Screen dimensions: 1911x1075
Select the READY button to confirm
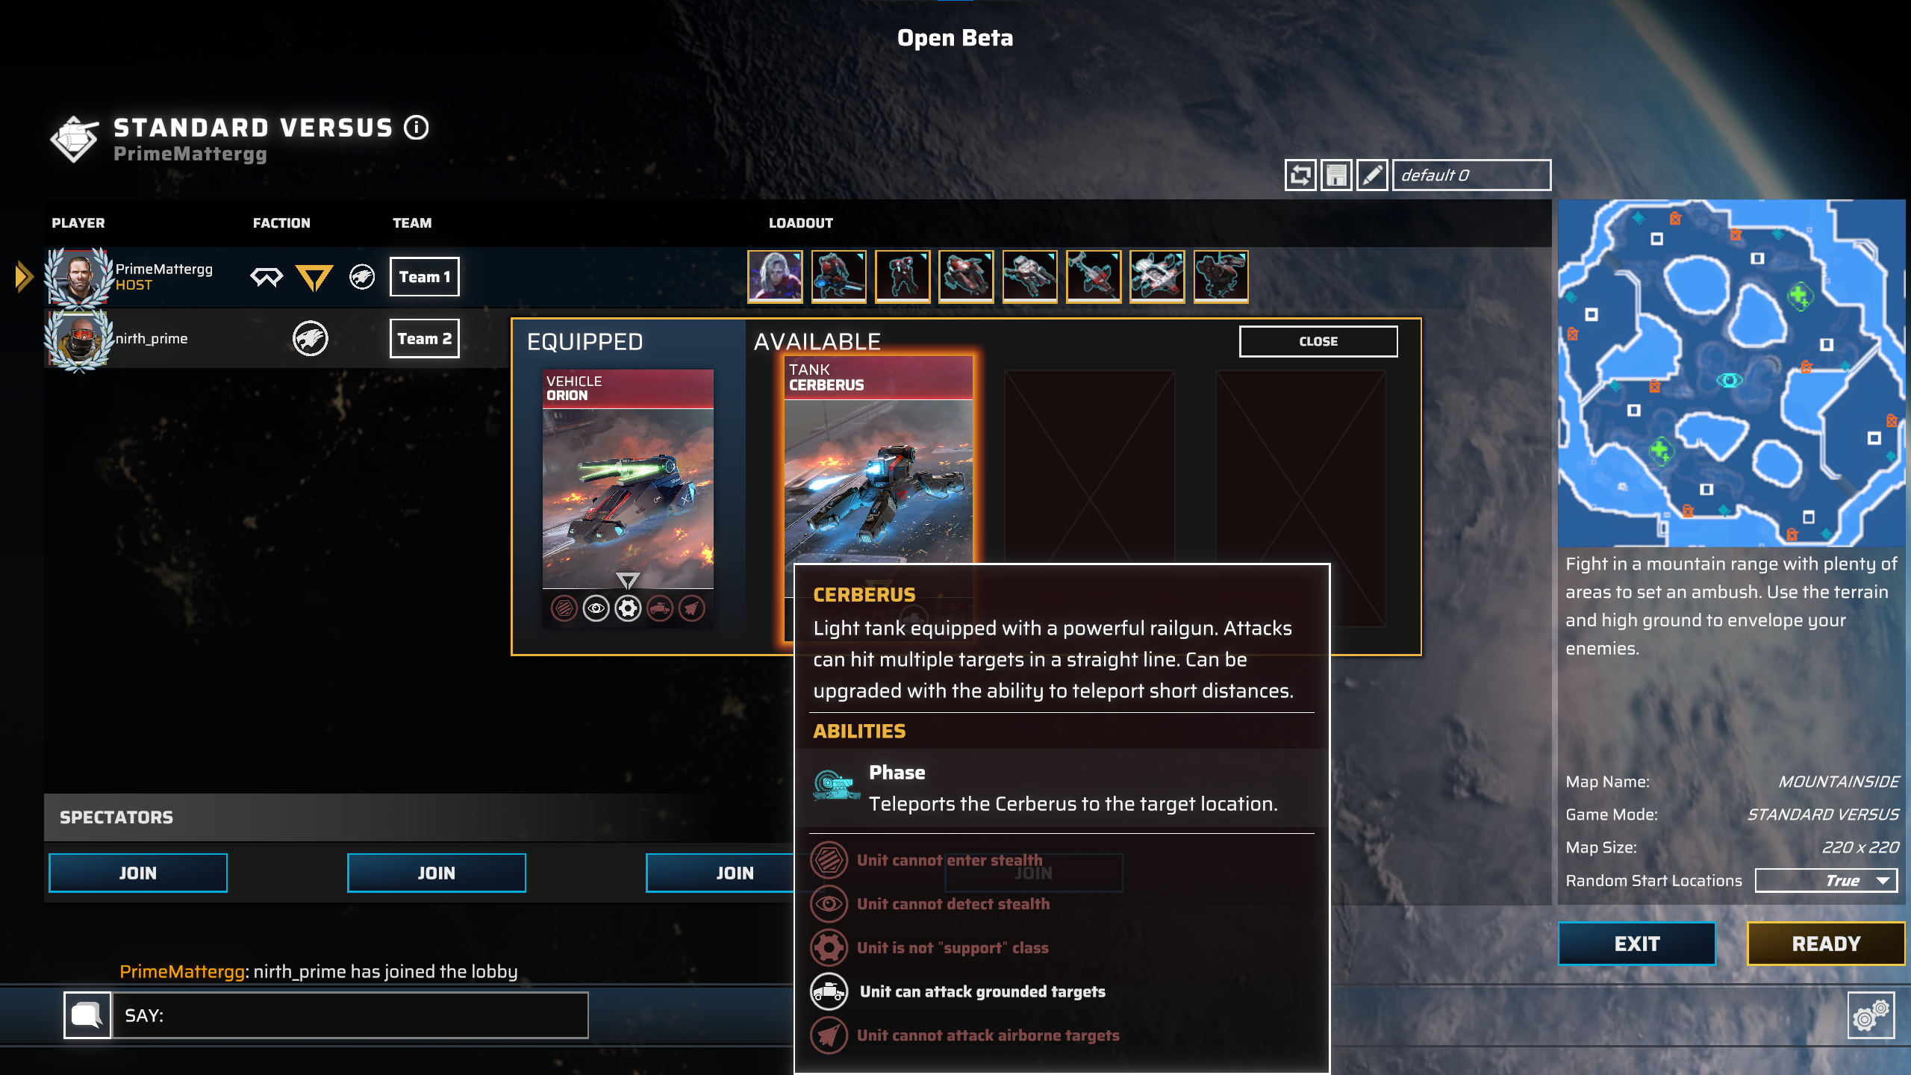tap(1824, 941)
